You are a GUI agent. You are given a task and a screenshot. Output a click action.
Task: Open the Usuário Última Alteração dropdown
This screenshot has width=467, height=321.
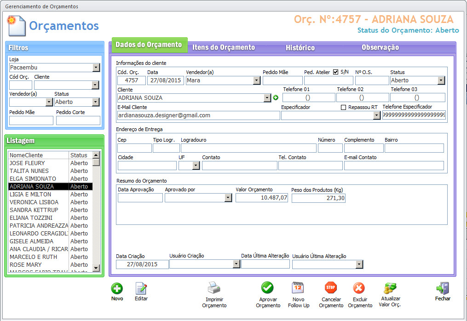coord(359,264)
